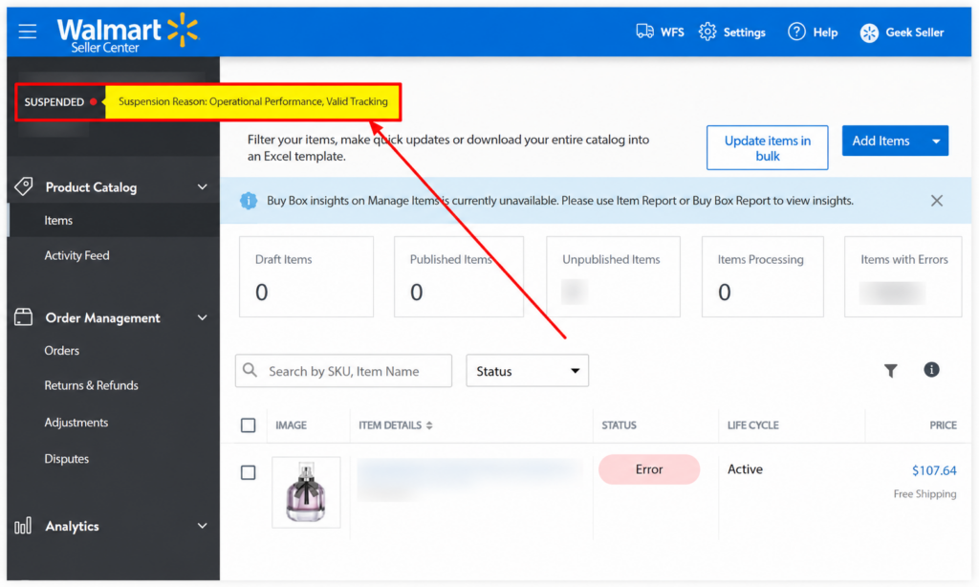Open the Geek Seller account icon

pos(868,33)
